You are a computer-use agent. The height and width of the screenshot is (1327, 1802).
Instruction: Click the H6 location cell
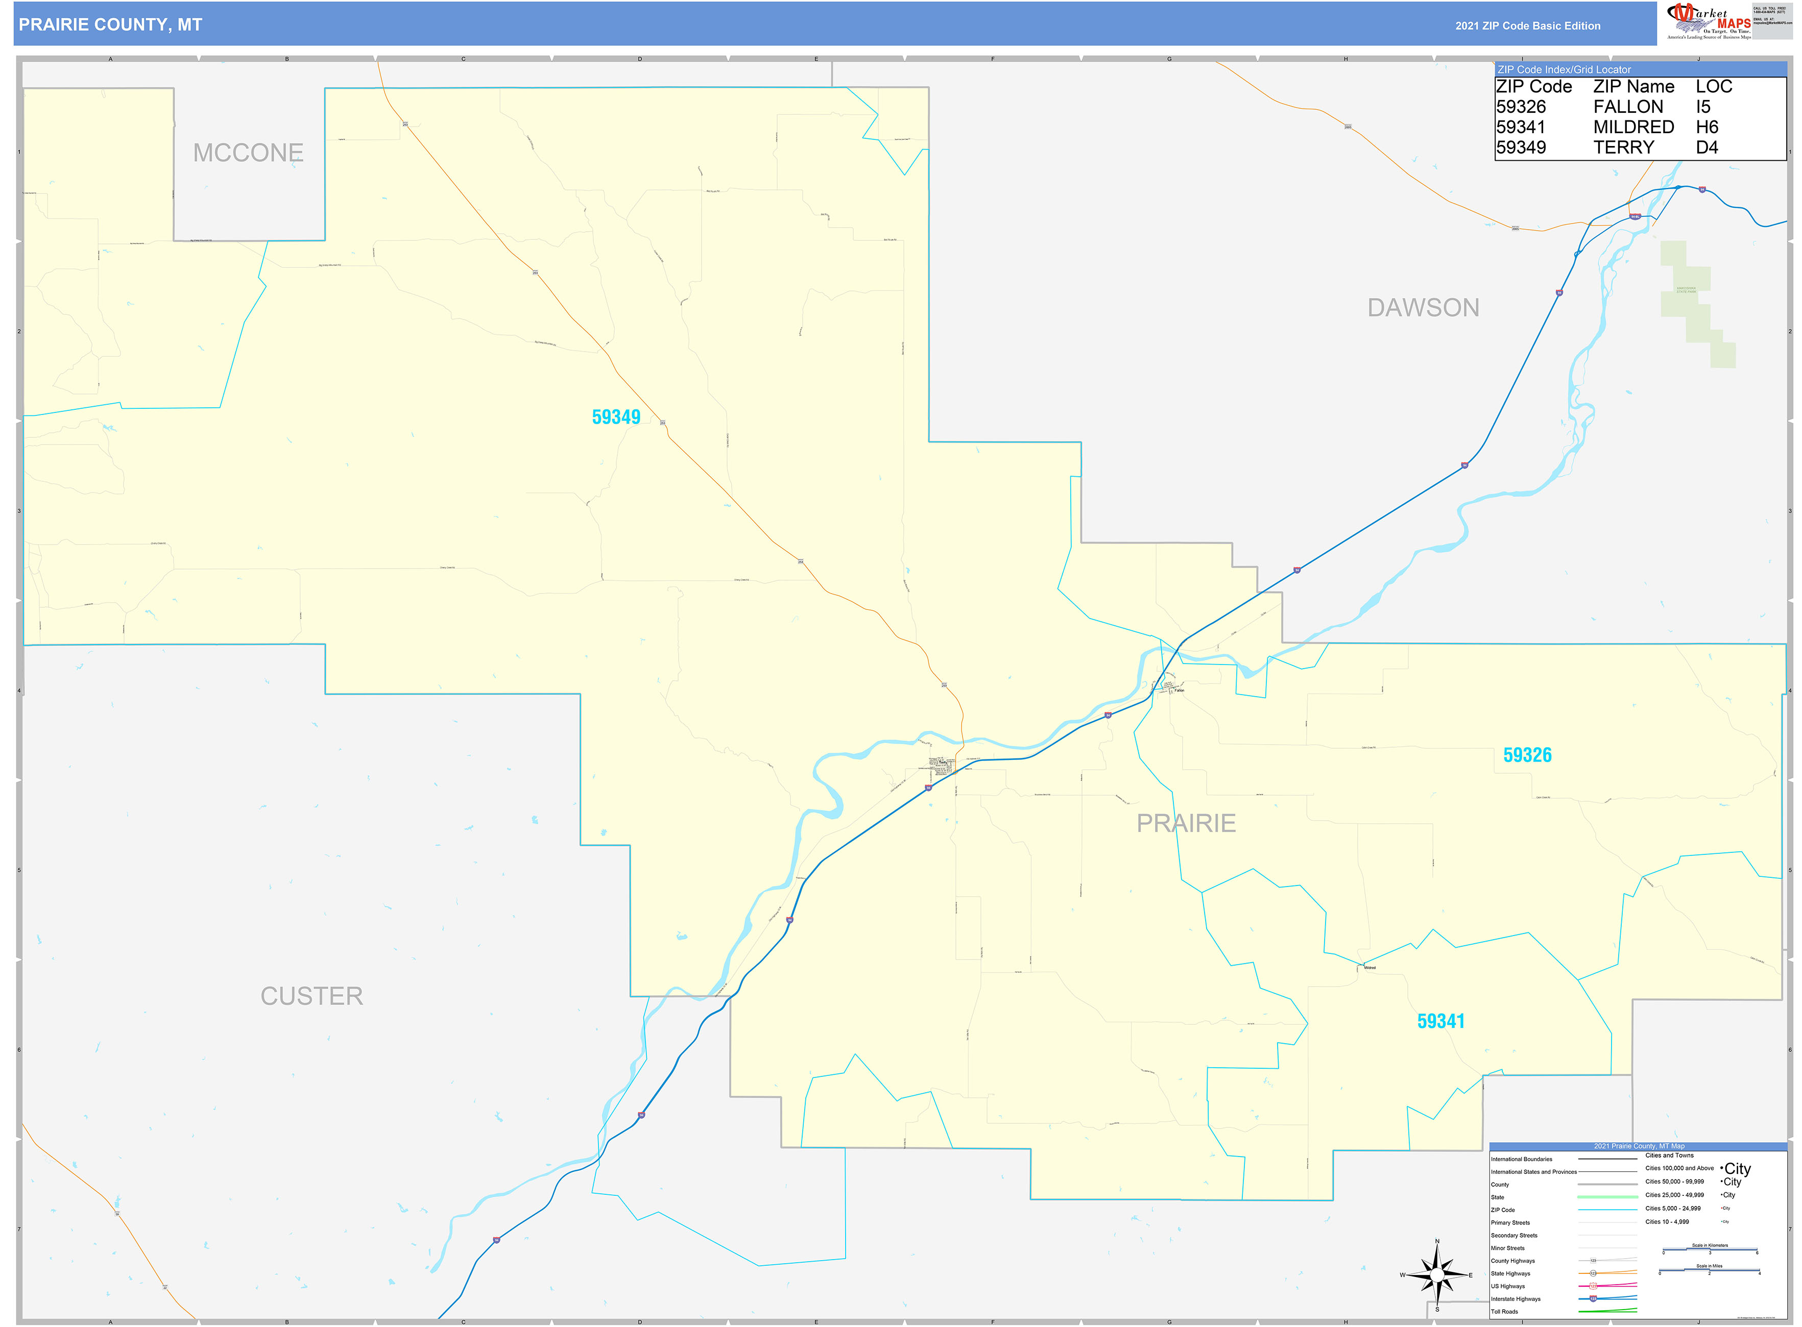pyautogui.click(x=1707, y=127)
